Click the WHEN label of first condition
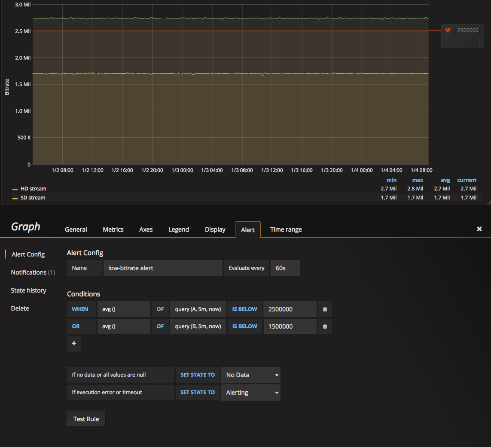The height and width of the screenshot is (447, 491). [81, 309]
